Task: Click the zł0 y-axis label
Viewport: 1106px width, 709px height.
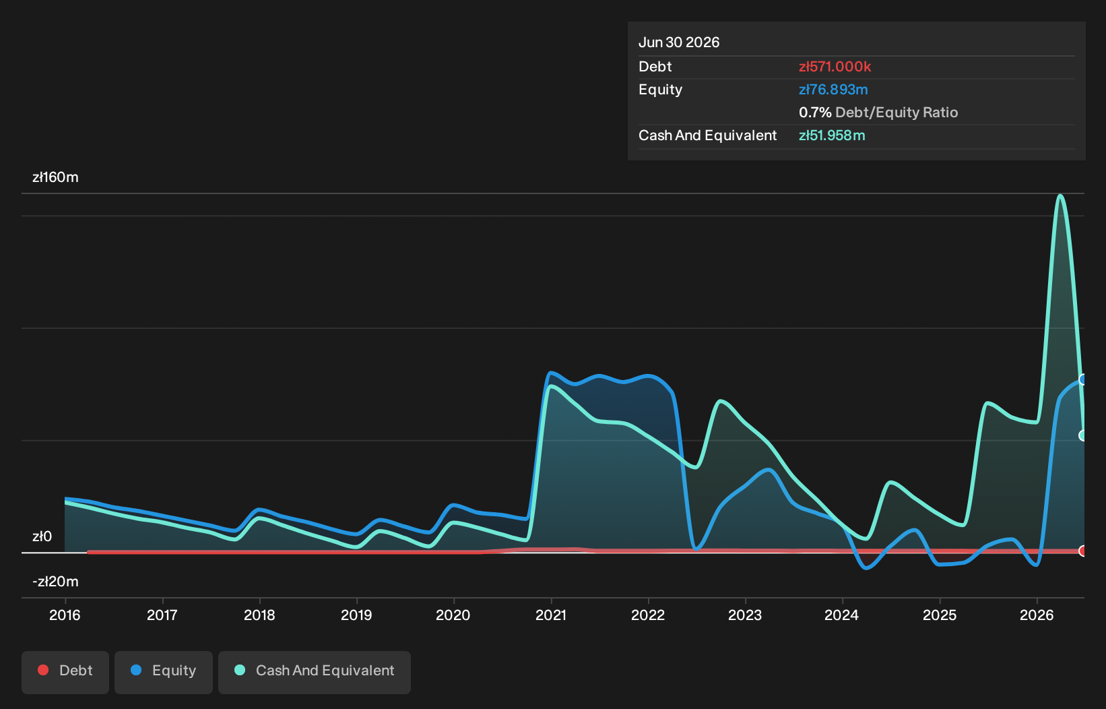Action: coord(42,536)
